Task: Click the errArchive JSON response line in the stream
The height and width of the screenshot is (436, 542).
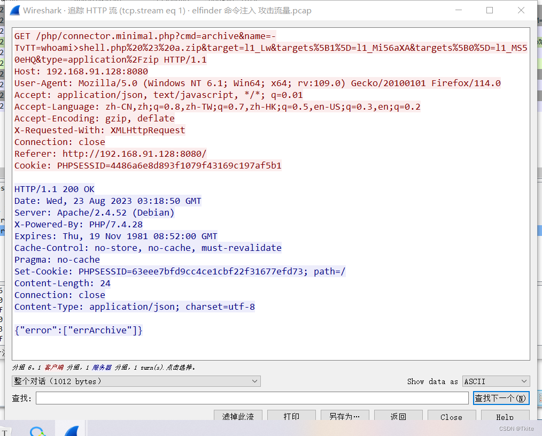Action: pos(78,330)
